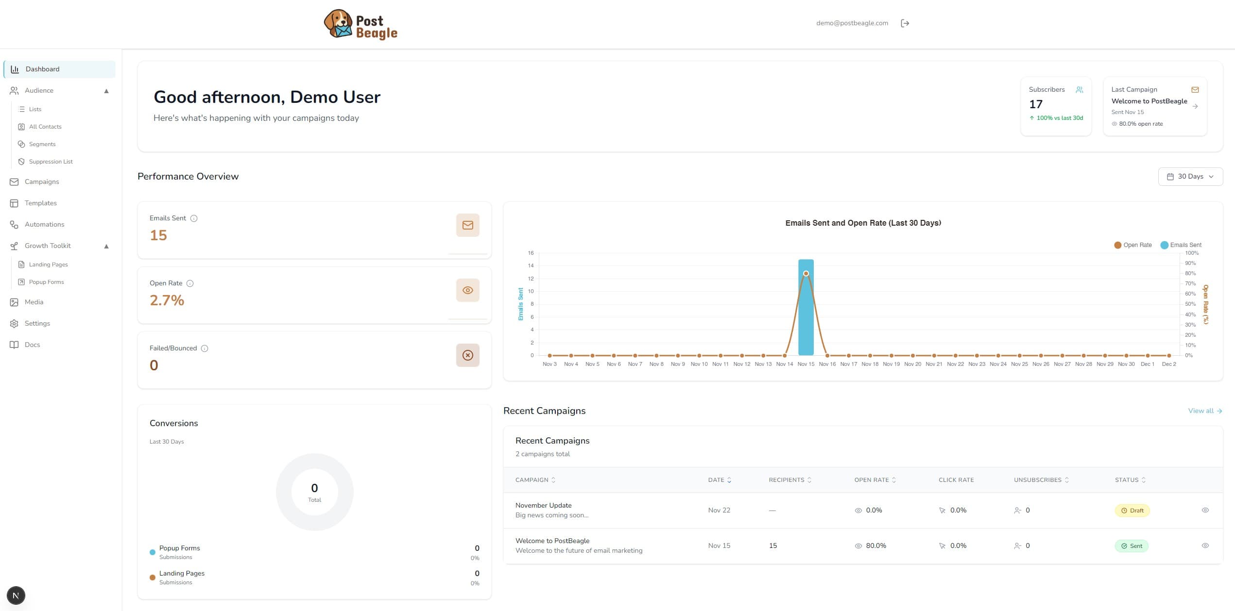Viewport: 1235px width, 611px height.
Task: Open All Contacts in the sidebar
Action: (45, 127)
